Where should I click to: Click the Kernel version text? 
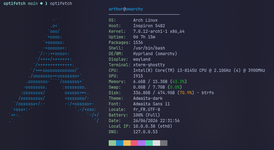coord(159,31)
